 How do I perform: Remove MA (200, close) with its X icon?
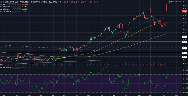click(x=20, y=7)
